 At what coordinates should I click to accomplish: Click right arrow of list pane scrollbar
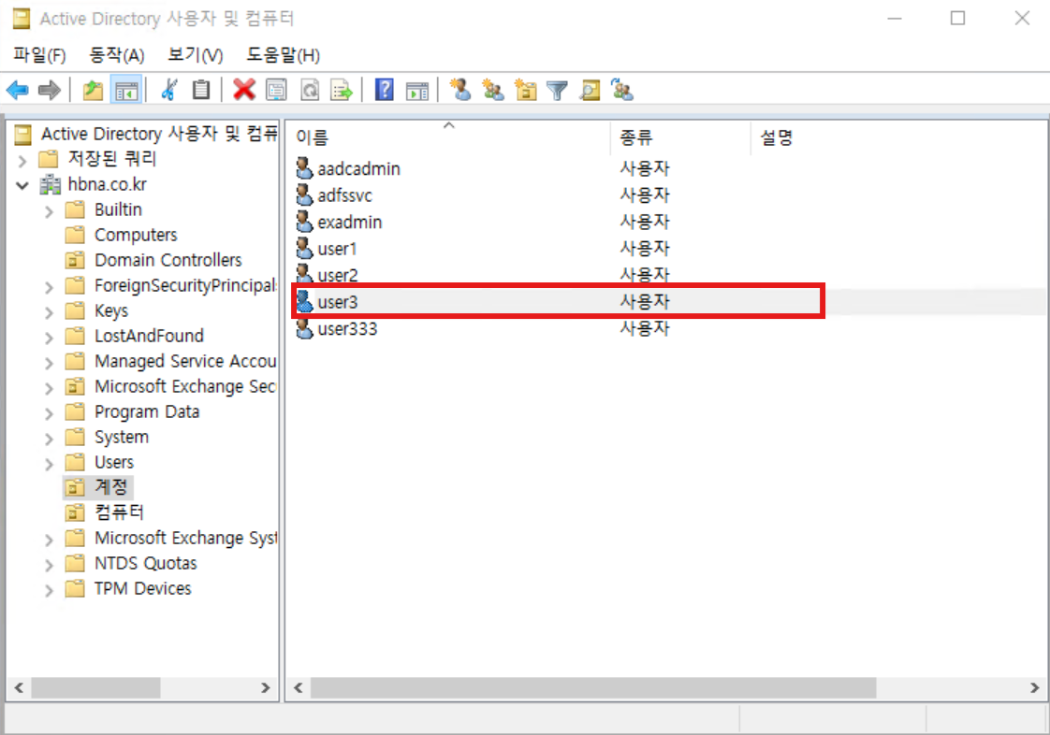click(x=1035, y=687)
